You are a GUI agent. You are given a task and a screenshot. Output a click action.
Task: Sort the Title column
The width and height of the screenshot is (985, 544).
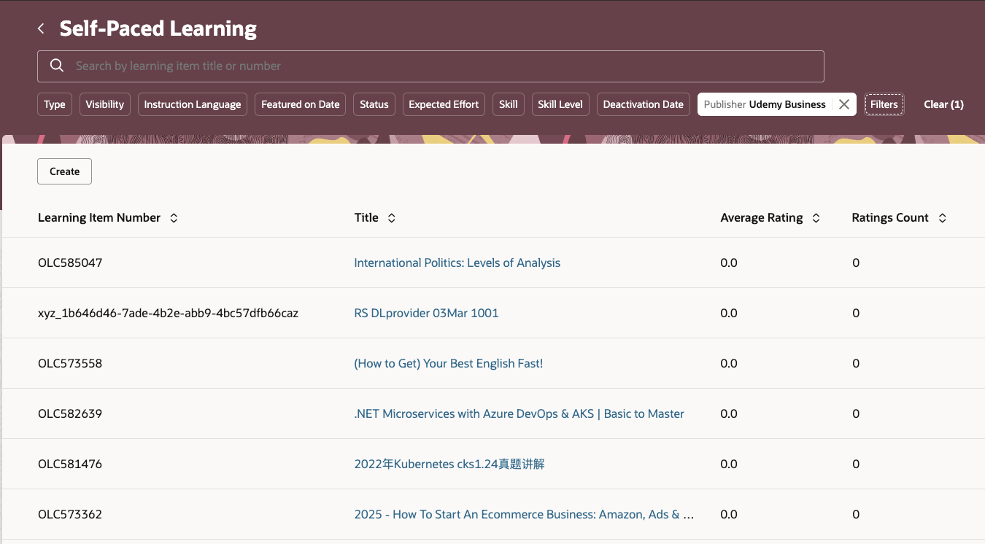[x=392, y=218]
